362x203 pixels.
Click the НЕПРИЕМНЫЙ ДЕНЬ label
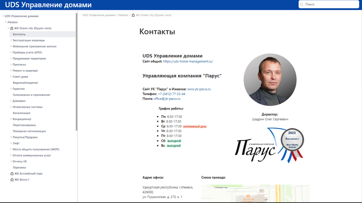(195, 126)
